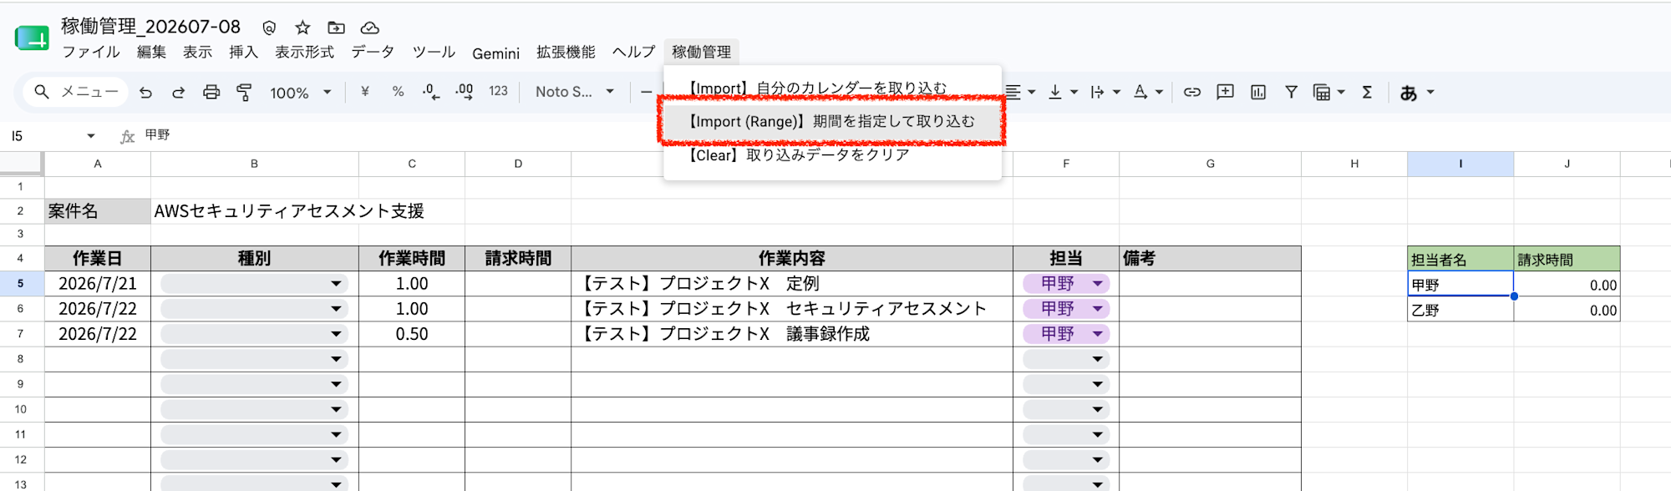Click the select-all corner box
This screenshot has width=1671, height=491.
coord(21,163)
